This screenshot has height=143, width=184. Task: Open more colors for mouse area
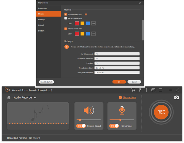click(94, 34)
